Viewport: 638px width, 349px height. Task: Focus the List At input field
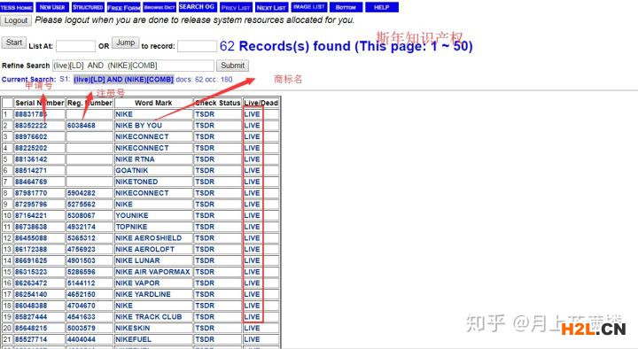(x=75, y=46)
